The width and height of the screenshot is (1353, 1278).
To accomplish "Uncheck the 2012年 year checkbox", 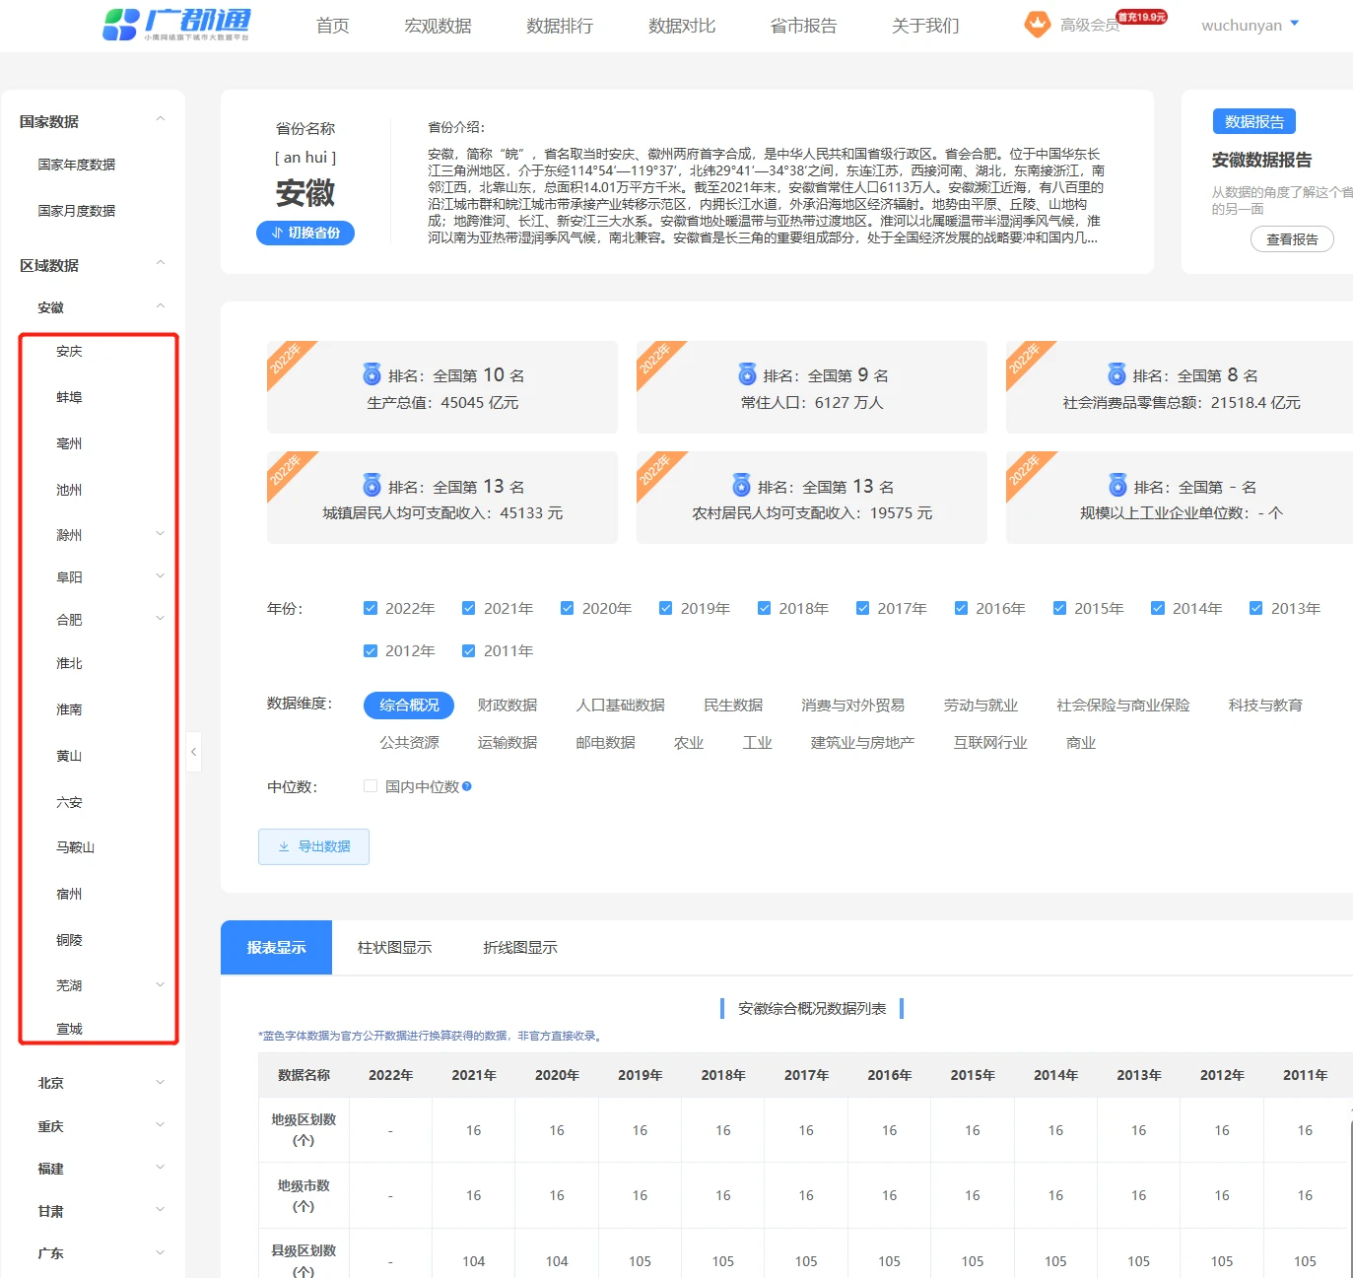I will 371,650.
